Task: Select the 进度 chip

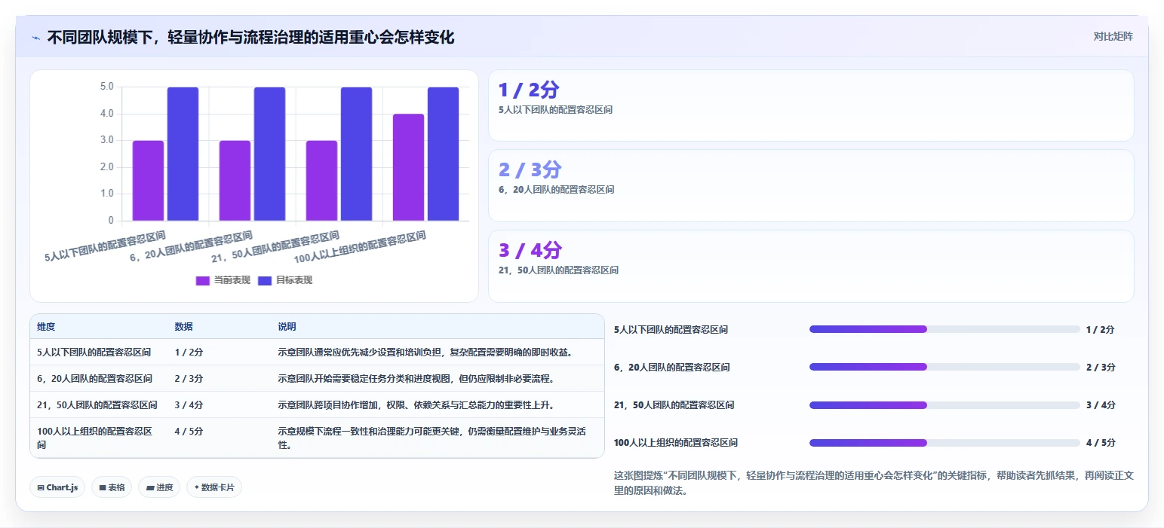Action: pos(159,487)
